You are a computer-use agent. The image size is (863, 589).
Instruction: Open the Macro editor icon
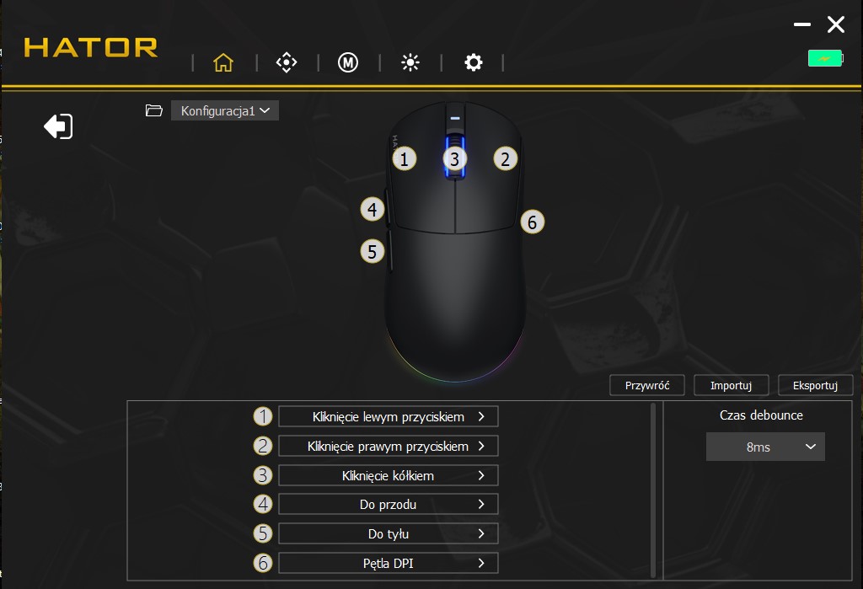tap(348, 63)
